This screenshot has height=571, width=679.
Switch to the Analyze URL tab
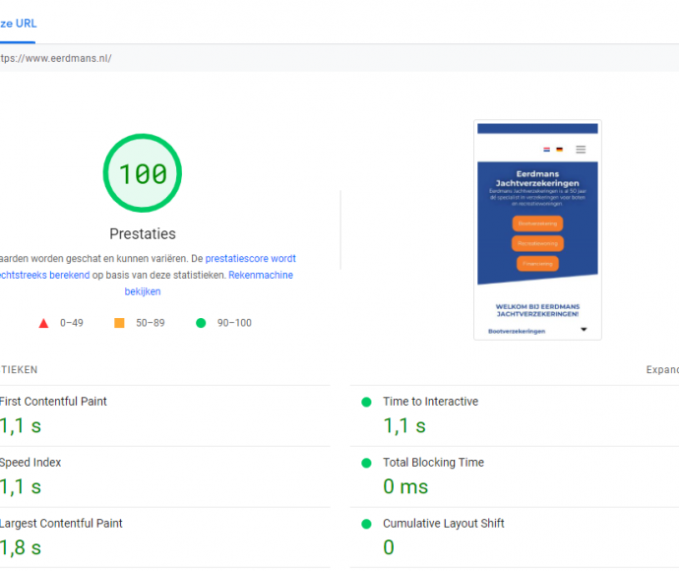click(18, 23)
